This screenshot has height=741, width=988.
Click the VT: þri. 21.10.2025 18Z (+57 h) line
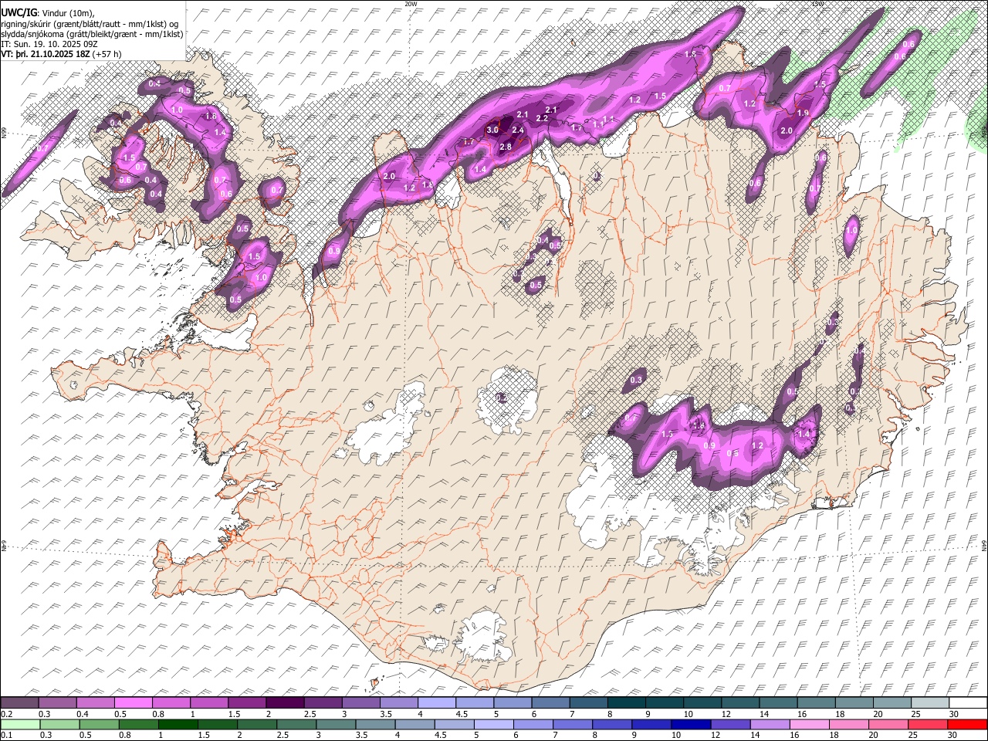[x=62, y=54]
